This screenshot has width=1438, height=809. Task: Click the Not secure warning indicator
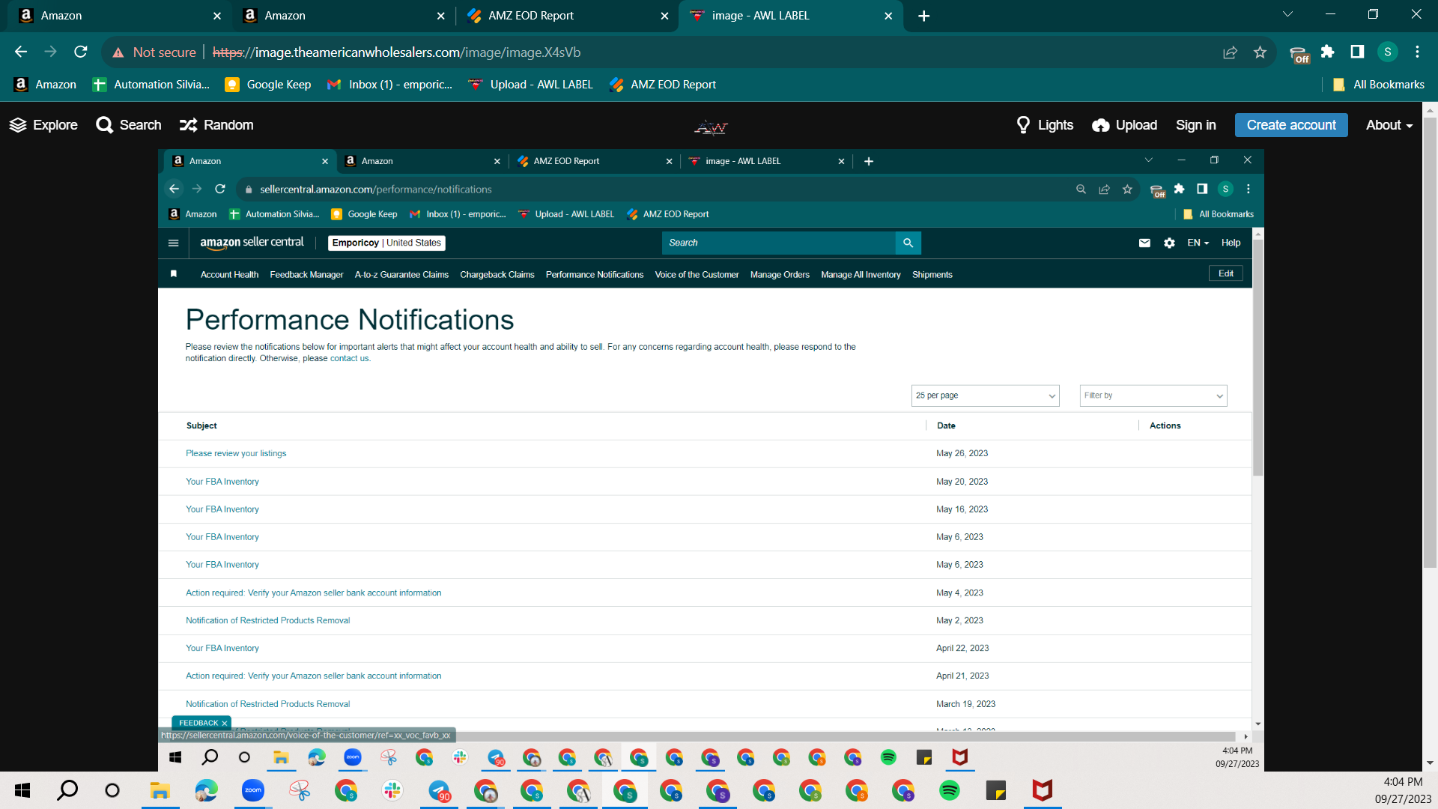154,52
